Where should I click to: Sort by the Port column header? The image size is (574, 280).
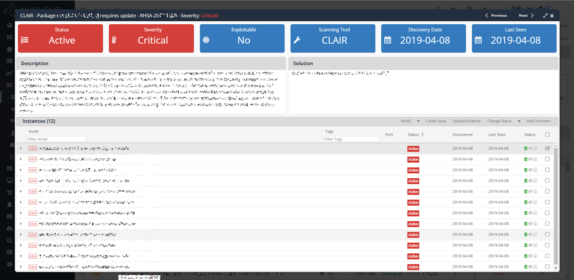pos(389,135)
